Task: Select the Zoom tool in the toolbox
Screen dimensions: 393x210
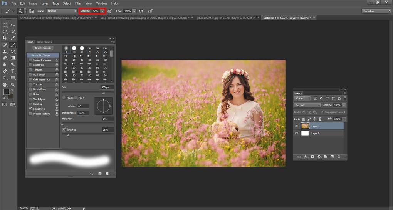Action: pyautogui.click(x=13, y=84)
